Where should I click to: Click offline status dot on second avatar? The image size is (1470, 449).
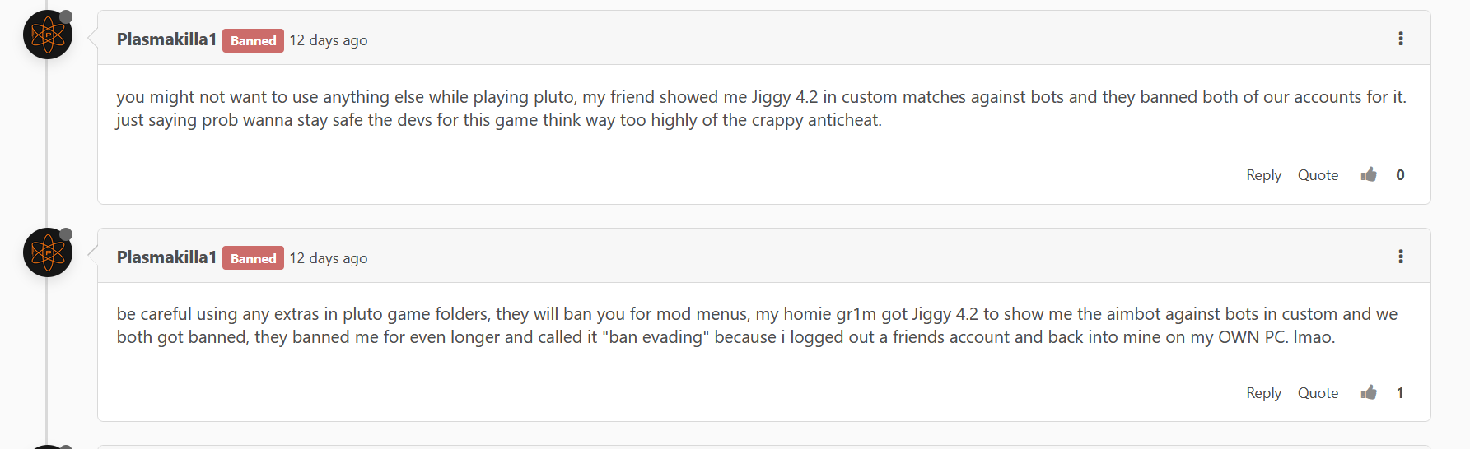[66, 234]
